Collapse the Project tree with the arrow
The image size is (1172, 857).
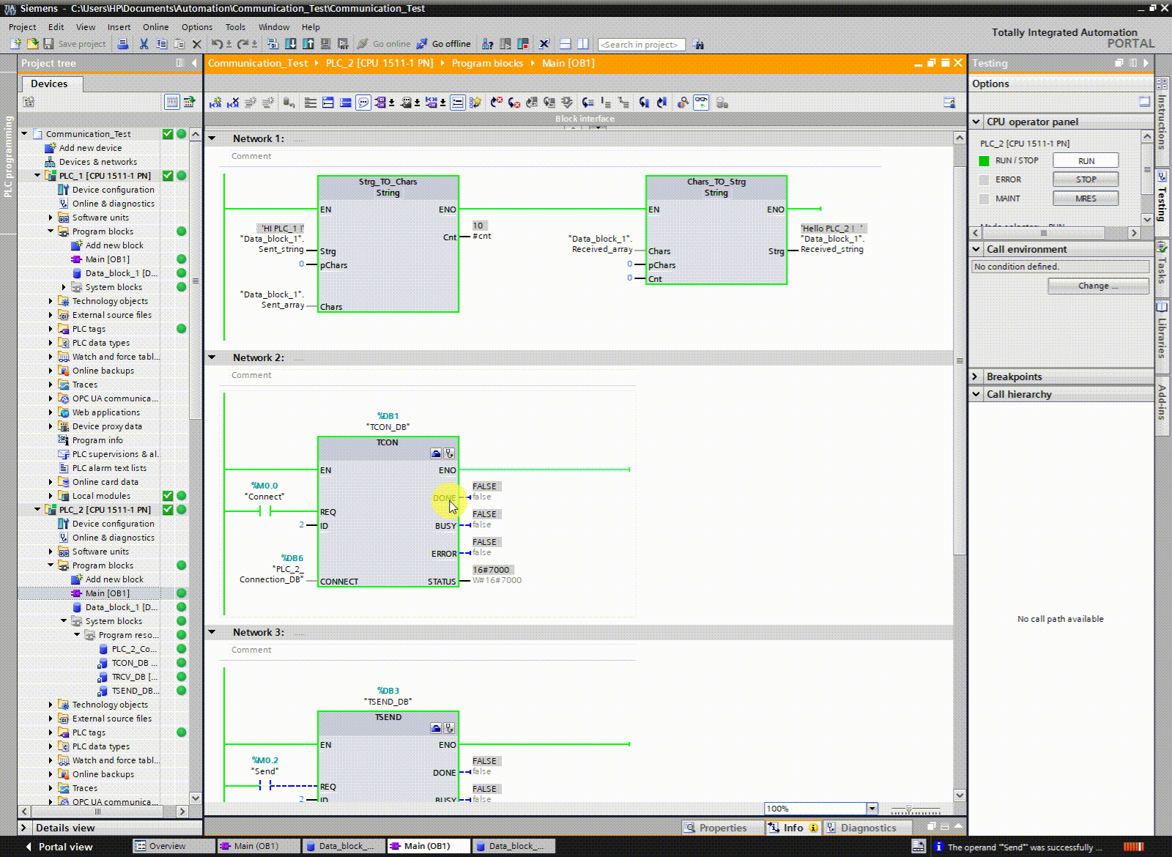click(194, 63)
